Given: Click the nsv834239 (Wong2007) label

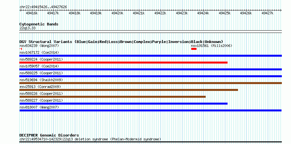Looking at the screenshot, I should pyautogui.click(x=39, y=46).
